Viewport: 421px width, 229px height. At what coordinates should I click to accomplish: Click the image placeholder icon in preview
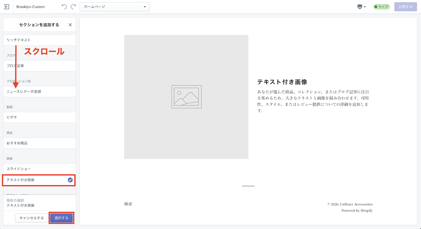click(x=186, y=97)
